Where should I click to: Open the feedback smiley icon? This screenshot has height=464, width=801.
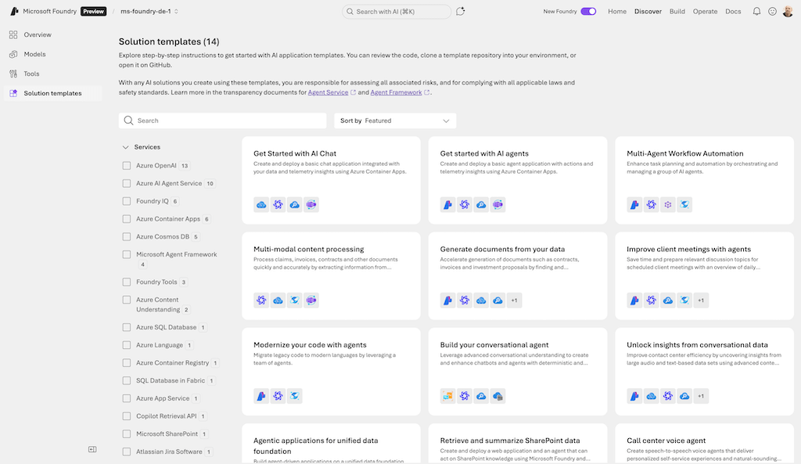772,12
